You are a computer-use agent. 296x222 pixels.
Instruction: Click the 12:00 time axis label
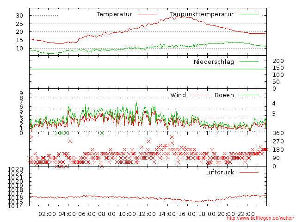point(147,214)
